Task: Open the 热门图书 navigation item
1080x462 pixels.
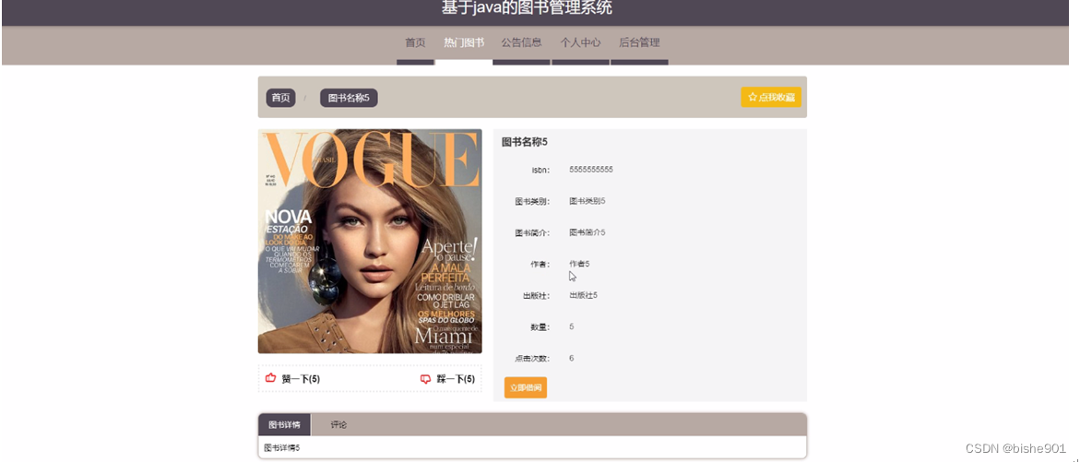Action: [x=464, y=42]
